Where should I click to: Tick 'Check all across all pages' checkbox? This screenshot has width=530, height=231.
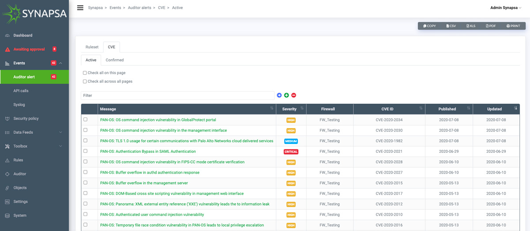pos(85,81)
